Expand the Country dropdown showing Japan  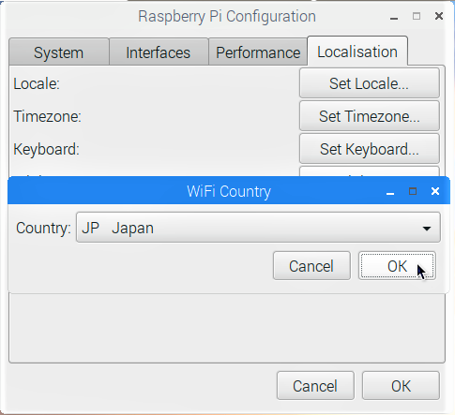(x=258, y=228)
